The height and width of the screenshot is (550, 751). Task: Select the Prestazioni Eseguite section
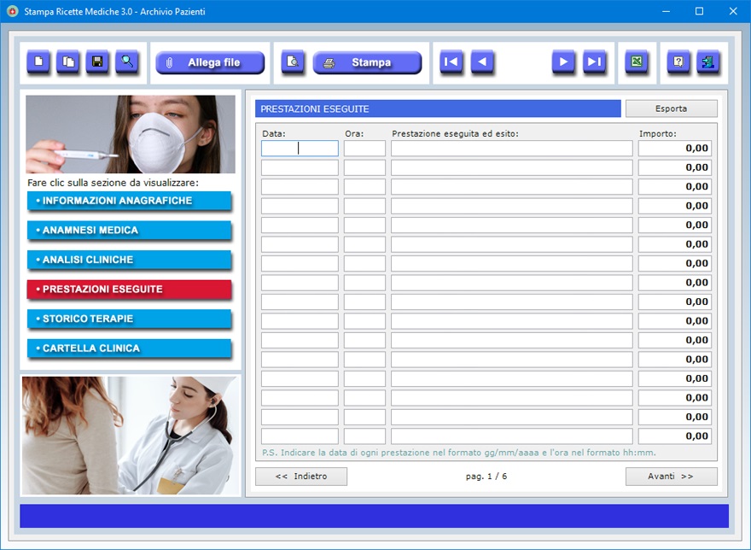click(x=130, y=290)
